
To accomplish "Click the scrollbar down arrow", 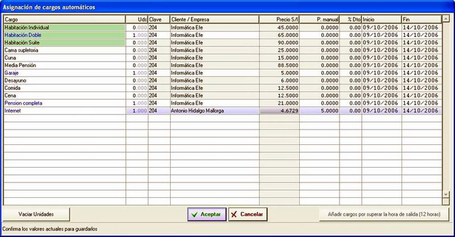I will 445,194.
